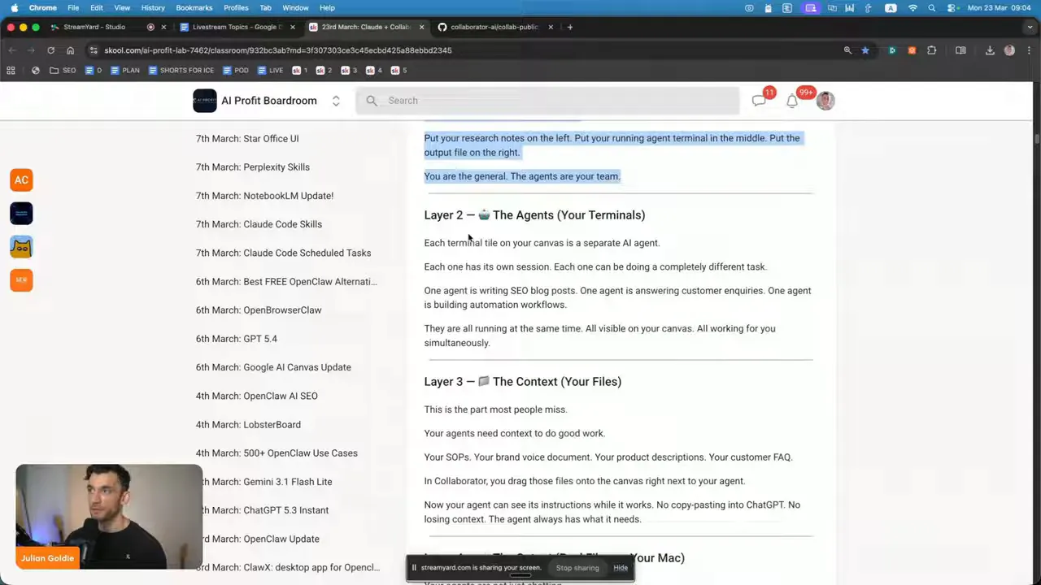Screen dimensions: 1041x585
Task: Open the orange AC community icon
Action: click(21, 180)
